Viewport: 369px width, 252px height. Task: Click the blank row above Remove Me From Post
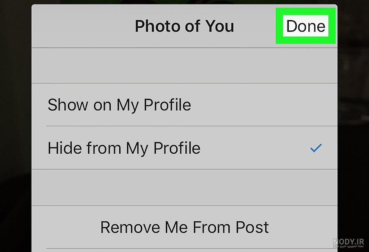(x=184, y=187)
